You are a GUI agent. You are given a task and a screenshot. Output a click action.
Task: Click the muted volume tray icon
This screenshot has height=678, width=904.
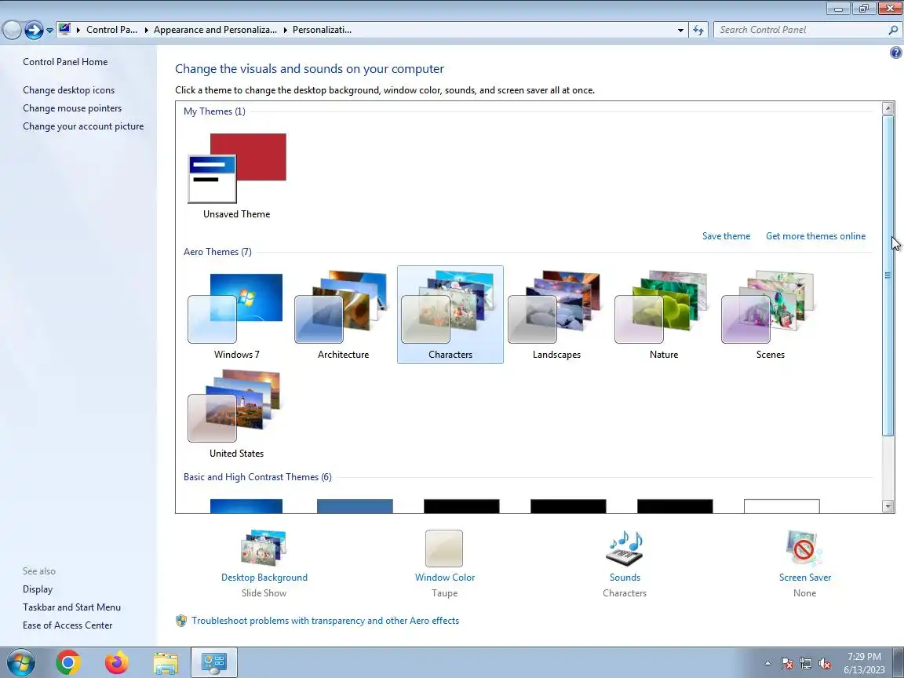pyautogui.click(x=825, y=664)
